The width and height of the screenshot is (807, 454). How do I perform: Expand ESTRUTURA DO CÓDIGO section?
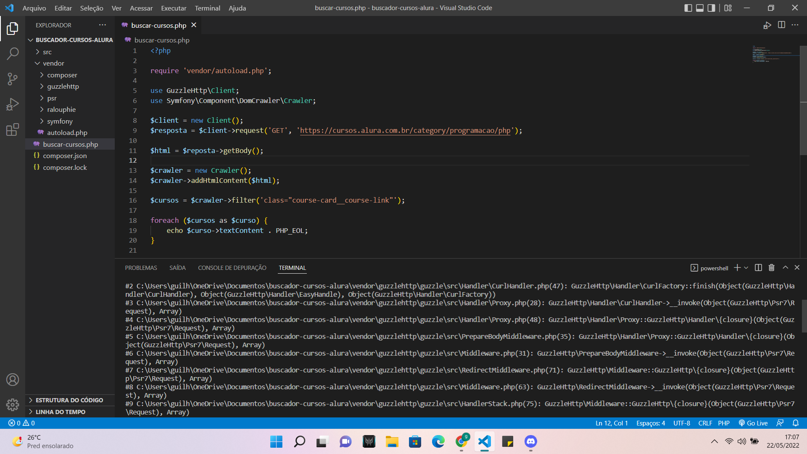click(x=70, y=400)
